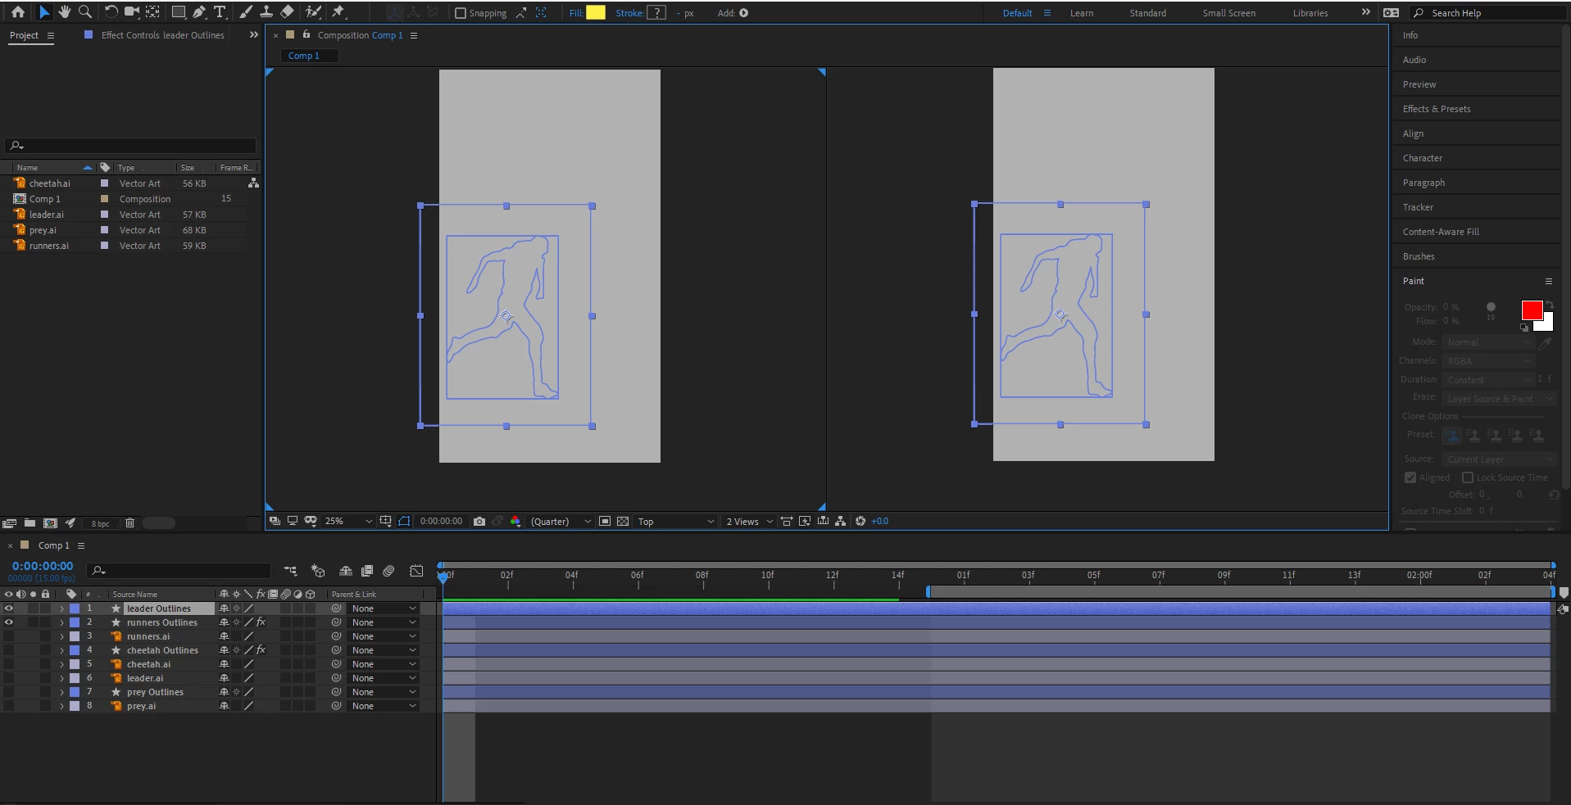
Task: Show more workspaces with the overflow chevron
Action: pos(1365,12)
